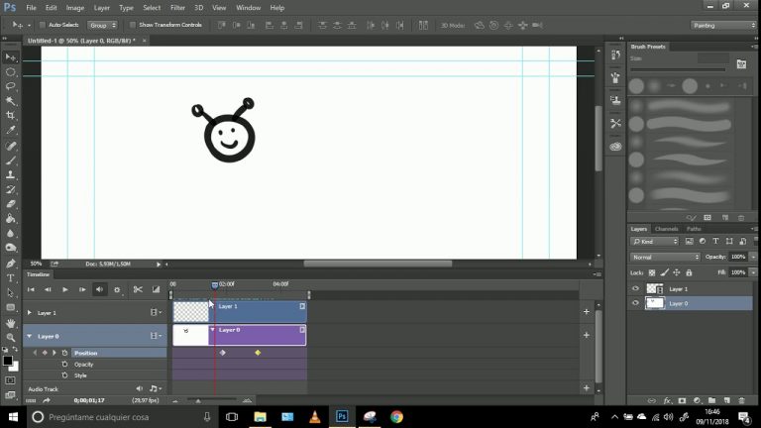
Task: Open layer Opacity 100% dropdown arrow
Action: 753,257
